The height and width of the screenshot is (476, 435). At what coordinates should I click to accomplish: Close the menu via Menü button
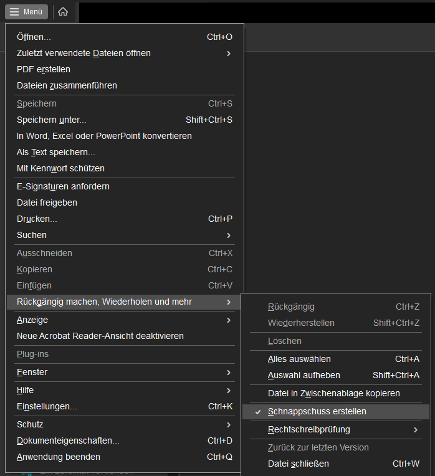tap(26, 12)
